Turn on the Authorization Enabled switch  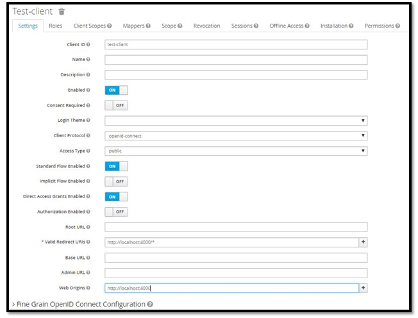point(116,212)
